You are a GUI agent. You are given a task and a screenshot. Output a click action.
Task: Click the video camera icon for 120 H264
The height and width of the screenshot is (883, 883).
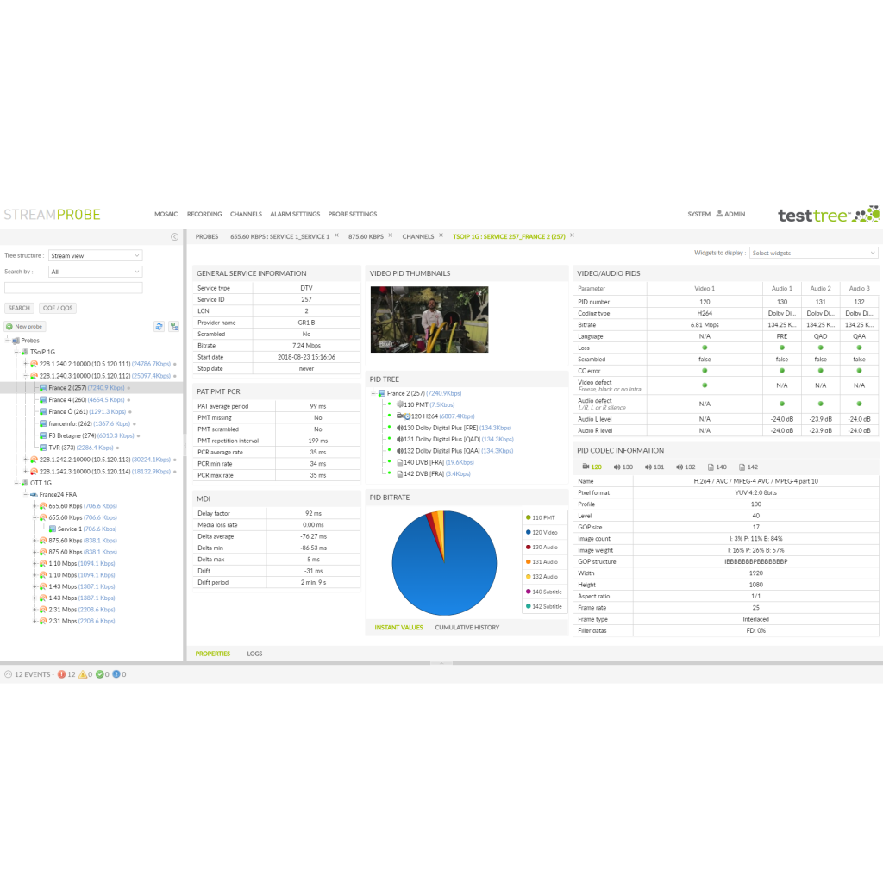coord(400,416)
